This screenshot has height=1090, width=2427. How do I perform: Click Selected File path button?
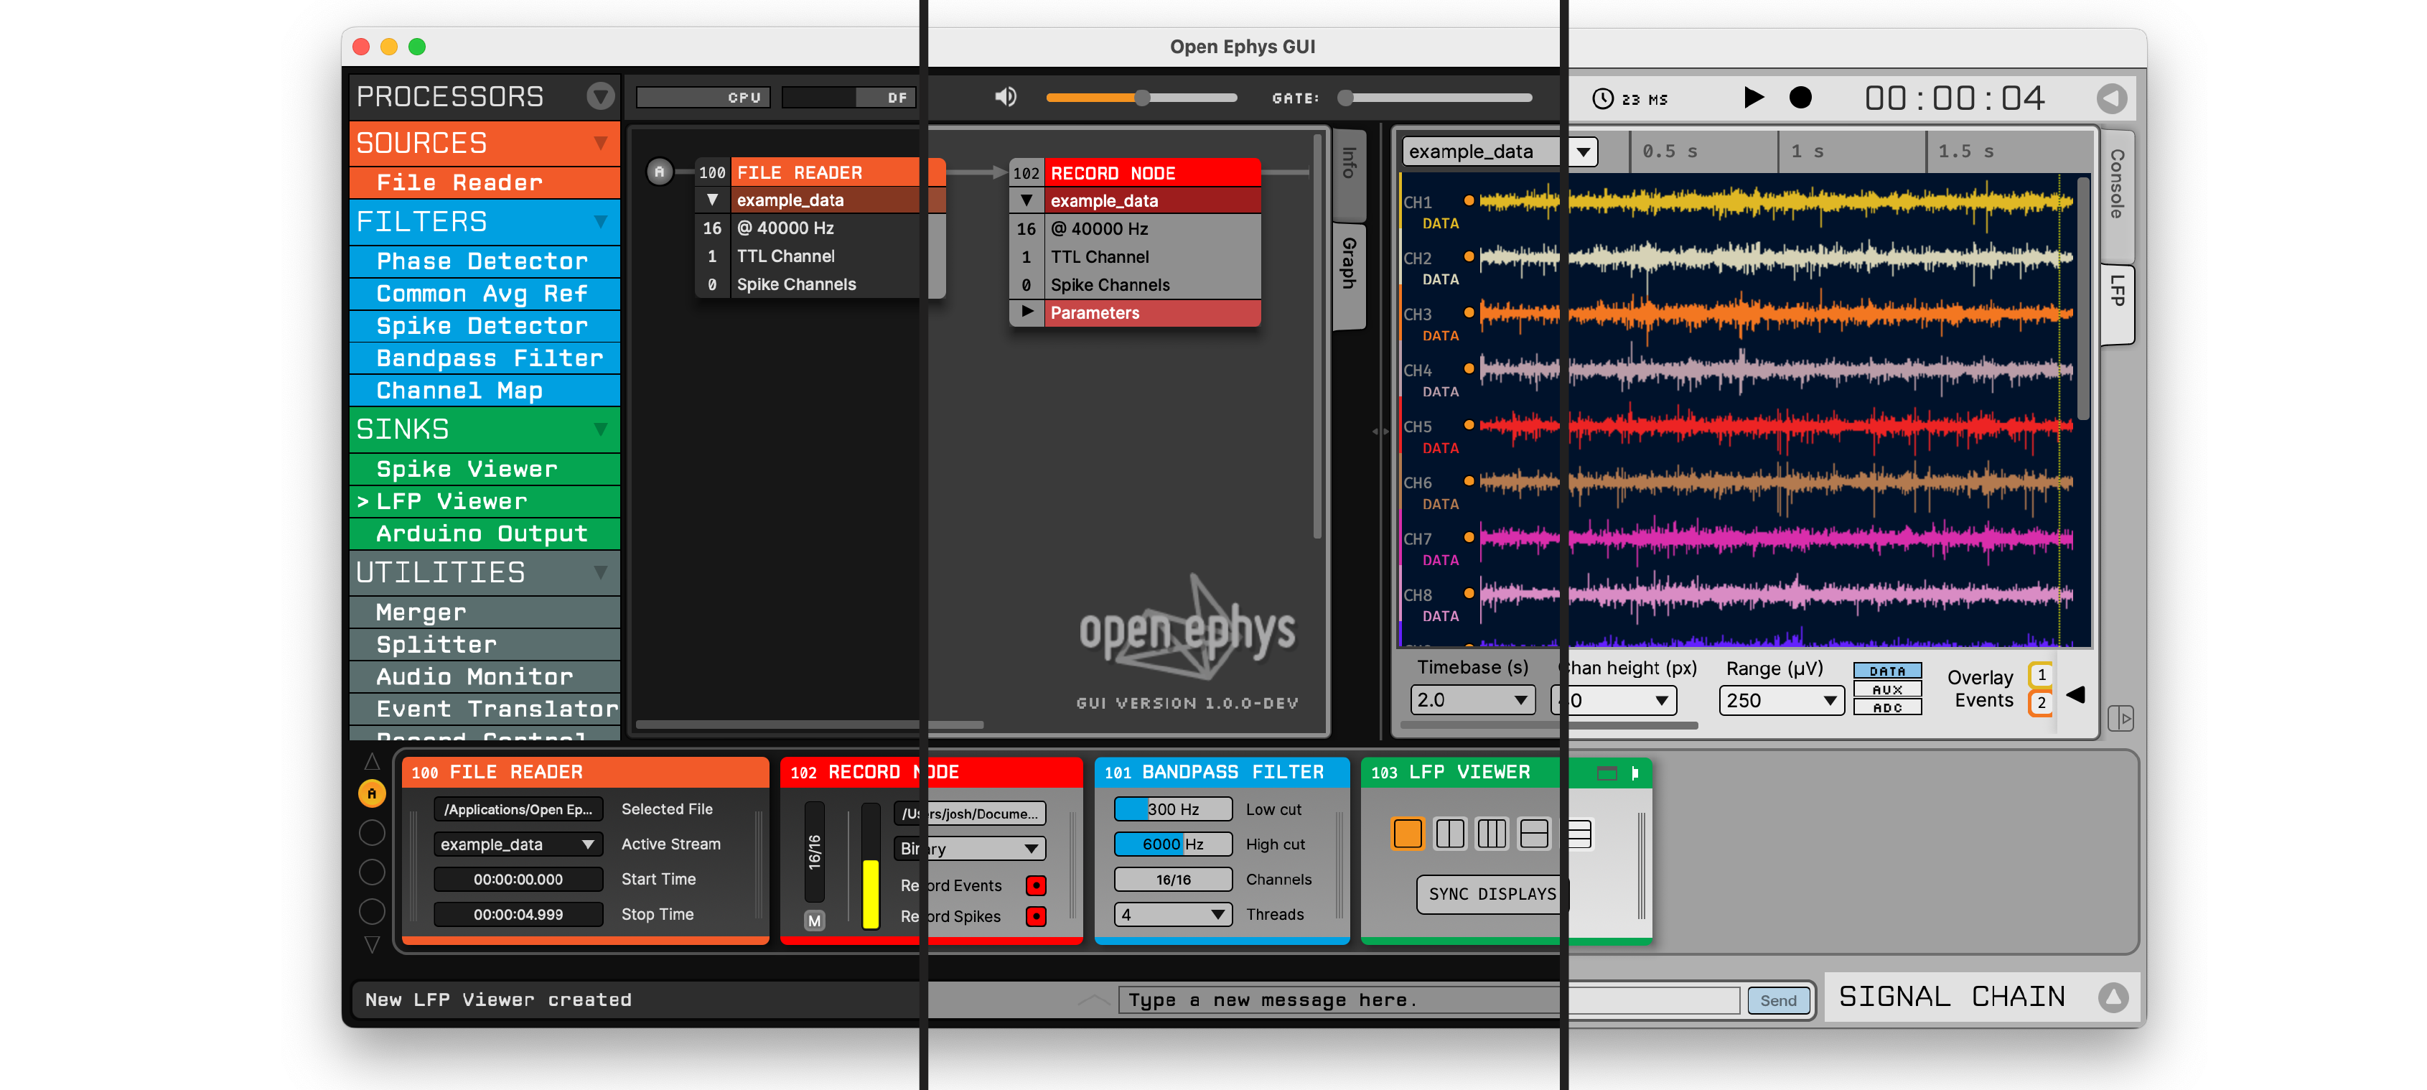[x=518, y=809]
